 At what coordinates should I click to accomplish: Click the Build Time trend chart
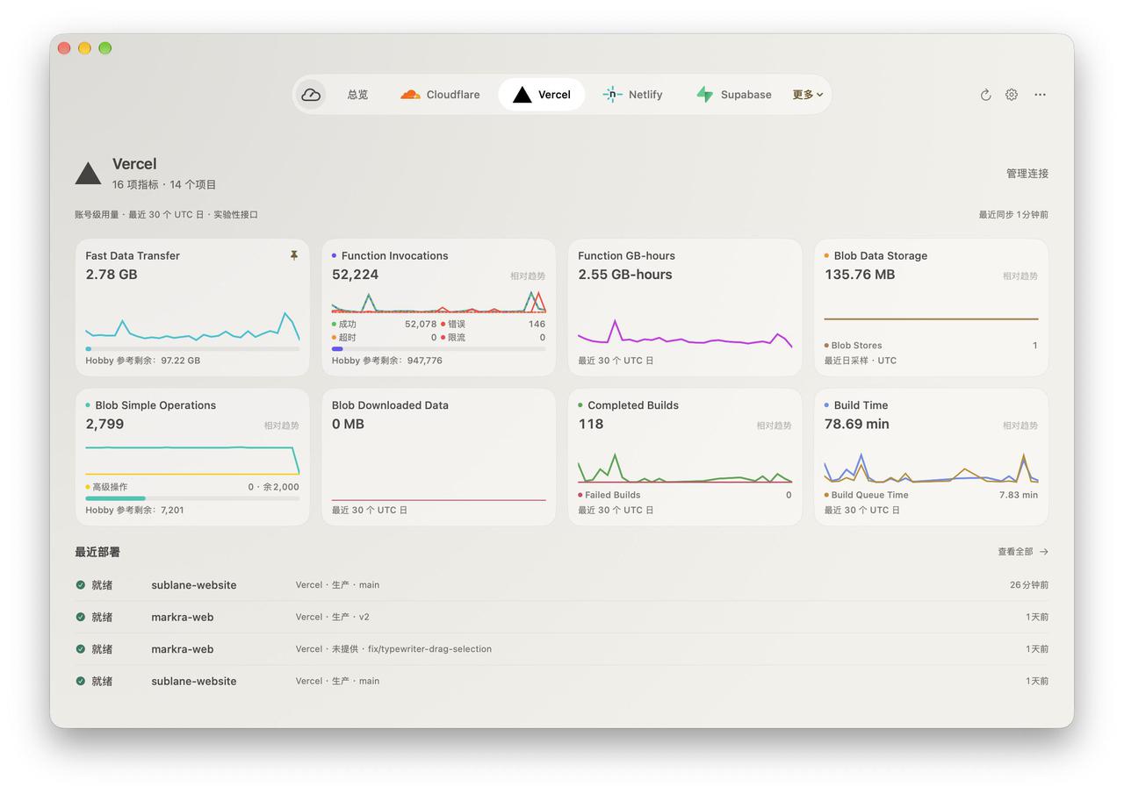coord(931,468)
